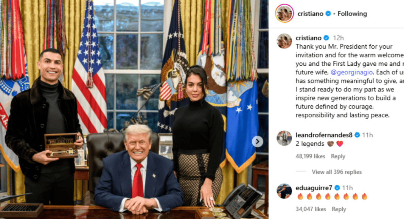Click verified badge next to eduaguirre7
This screenshot has height=219, width=404.
tap(337, 188)
